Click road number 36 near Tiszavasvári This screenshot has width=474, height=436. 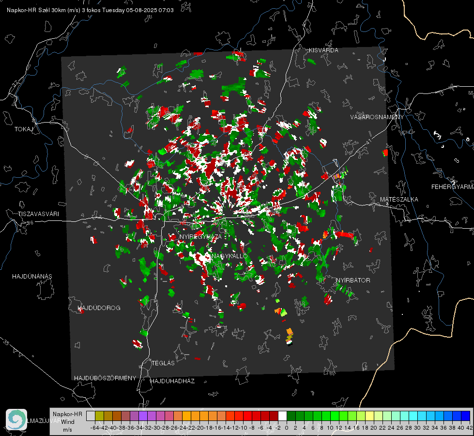(x=30, y=223)
